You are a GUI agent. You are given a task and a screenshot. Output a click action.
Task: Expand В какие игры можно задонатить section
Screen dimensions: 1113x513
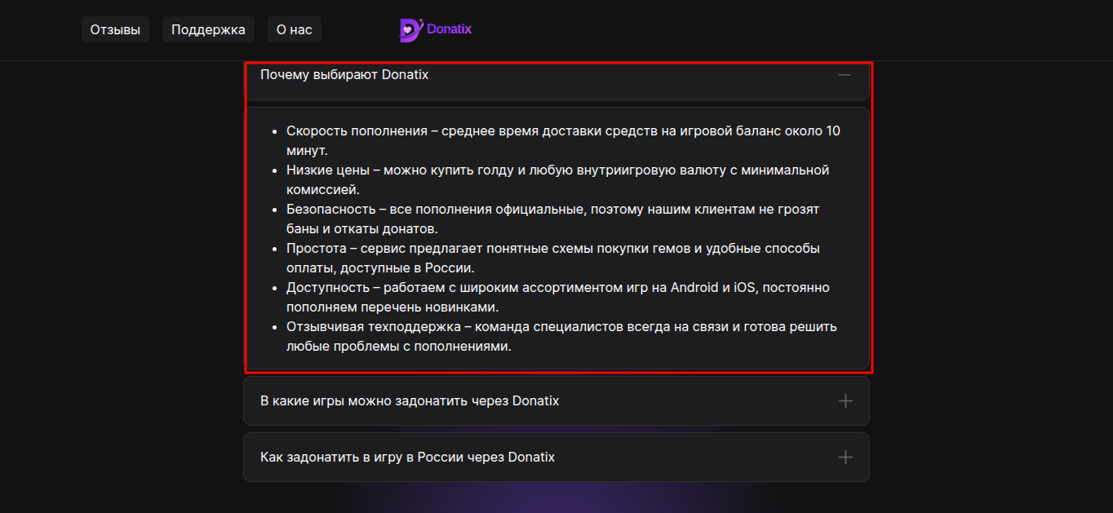tap(556, 401)
